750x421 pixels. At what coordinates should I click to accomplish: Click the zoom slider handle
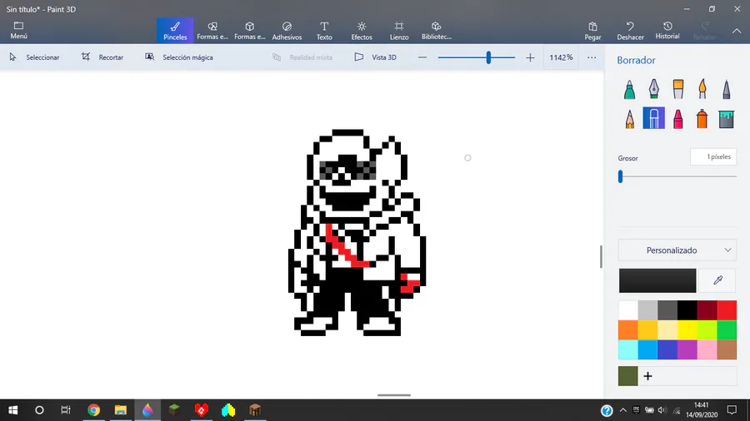pos(488,57)
